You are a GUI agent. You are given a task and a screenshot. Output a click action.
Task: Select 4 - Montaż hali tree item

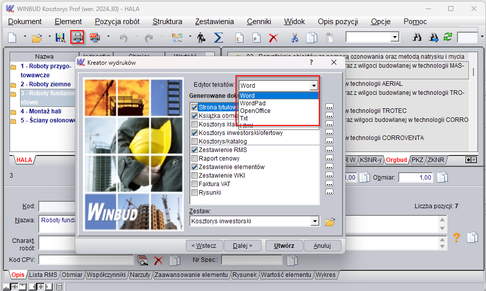pos(41,111)
